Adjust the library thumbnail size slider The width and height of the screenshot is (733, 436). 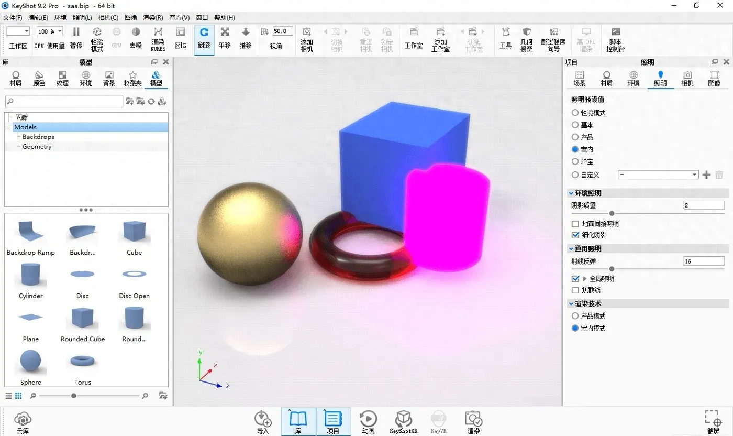coord(74,396)
